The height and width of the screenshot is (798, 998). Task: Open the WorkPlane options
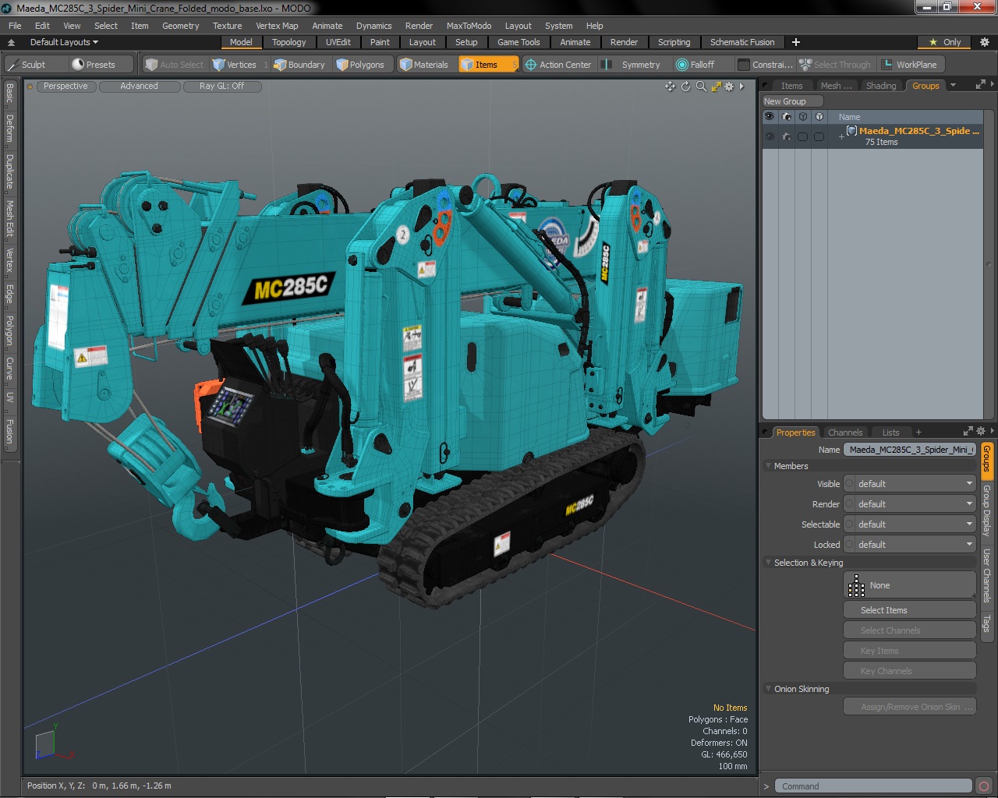(x=911, y=65)
